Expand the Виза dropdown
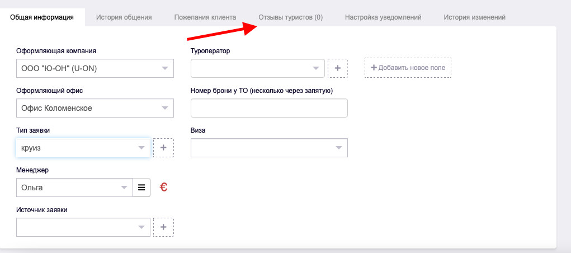This screenshot has height=253, width=571. [269, 148]
